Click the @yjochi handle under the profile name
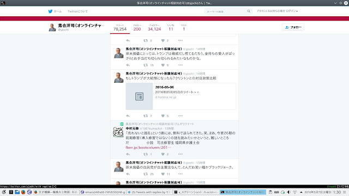Screen dimensions: 349x196 pyautogui.click(x=63, y=29)
